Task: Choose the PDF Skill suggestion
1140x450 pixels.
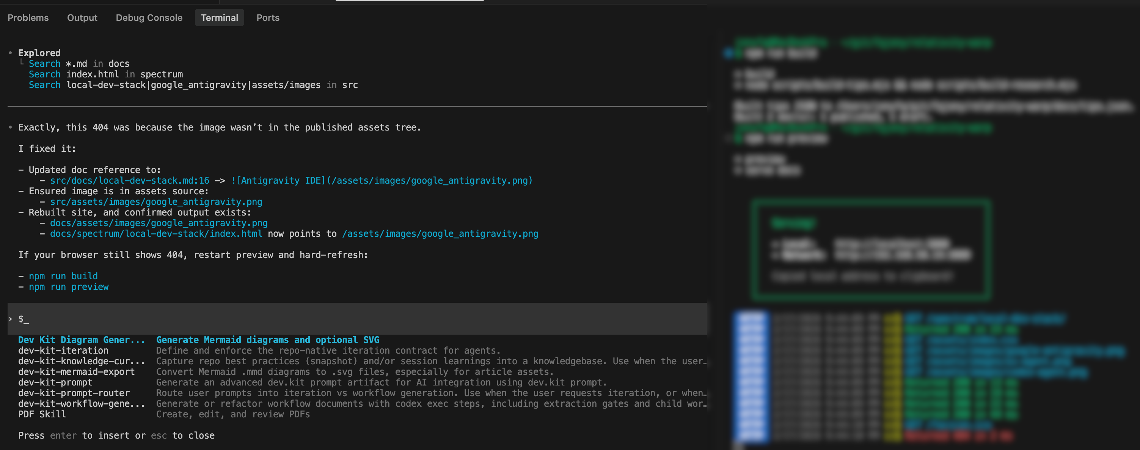Action: coord(42,414)
